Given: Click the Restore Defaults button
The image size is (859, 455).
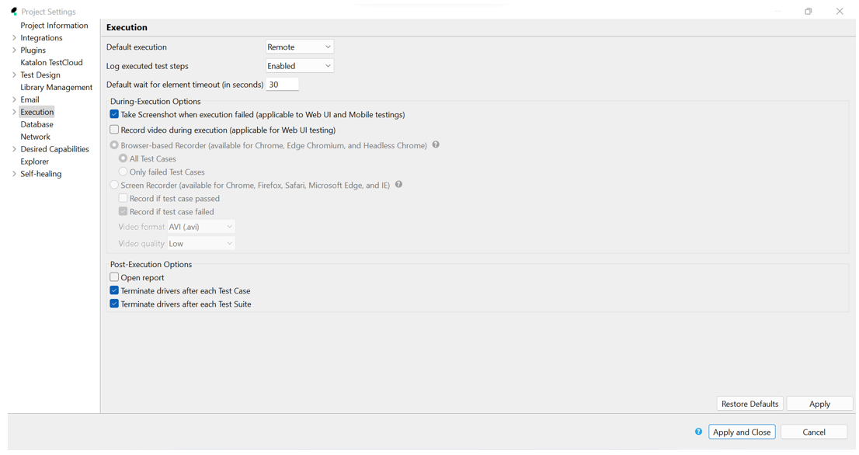Looking at the screenshot, I should click(749, 403).
